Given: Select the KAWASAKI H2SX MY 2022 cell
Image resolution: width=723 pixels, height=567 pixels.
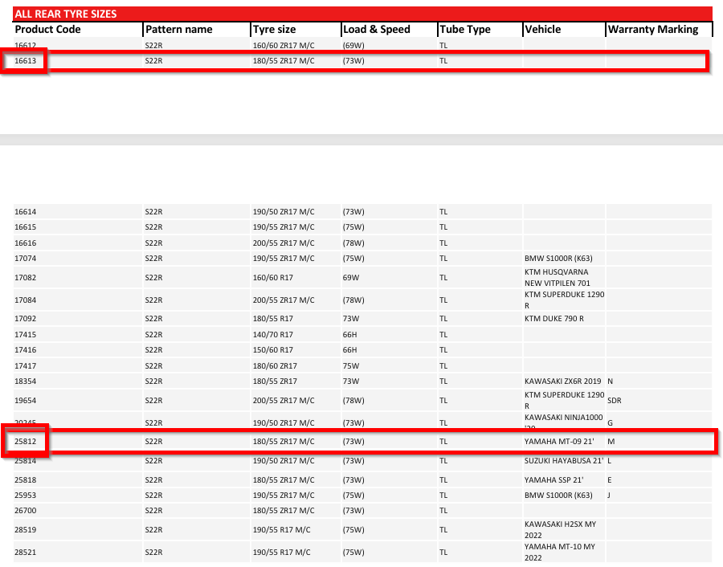Looking at the screenshot, I should [x=560, y=529].
